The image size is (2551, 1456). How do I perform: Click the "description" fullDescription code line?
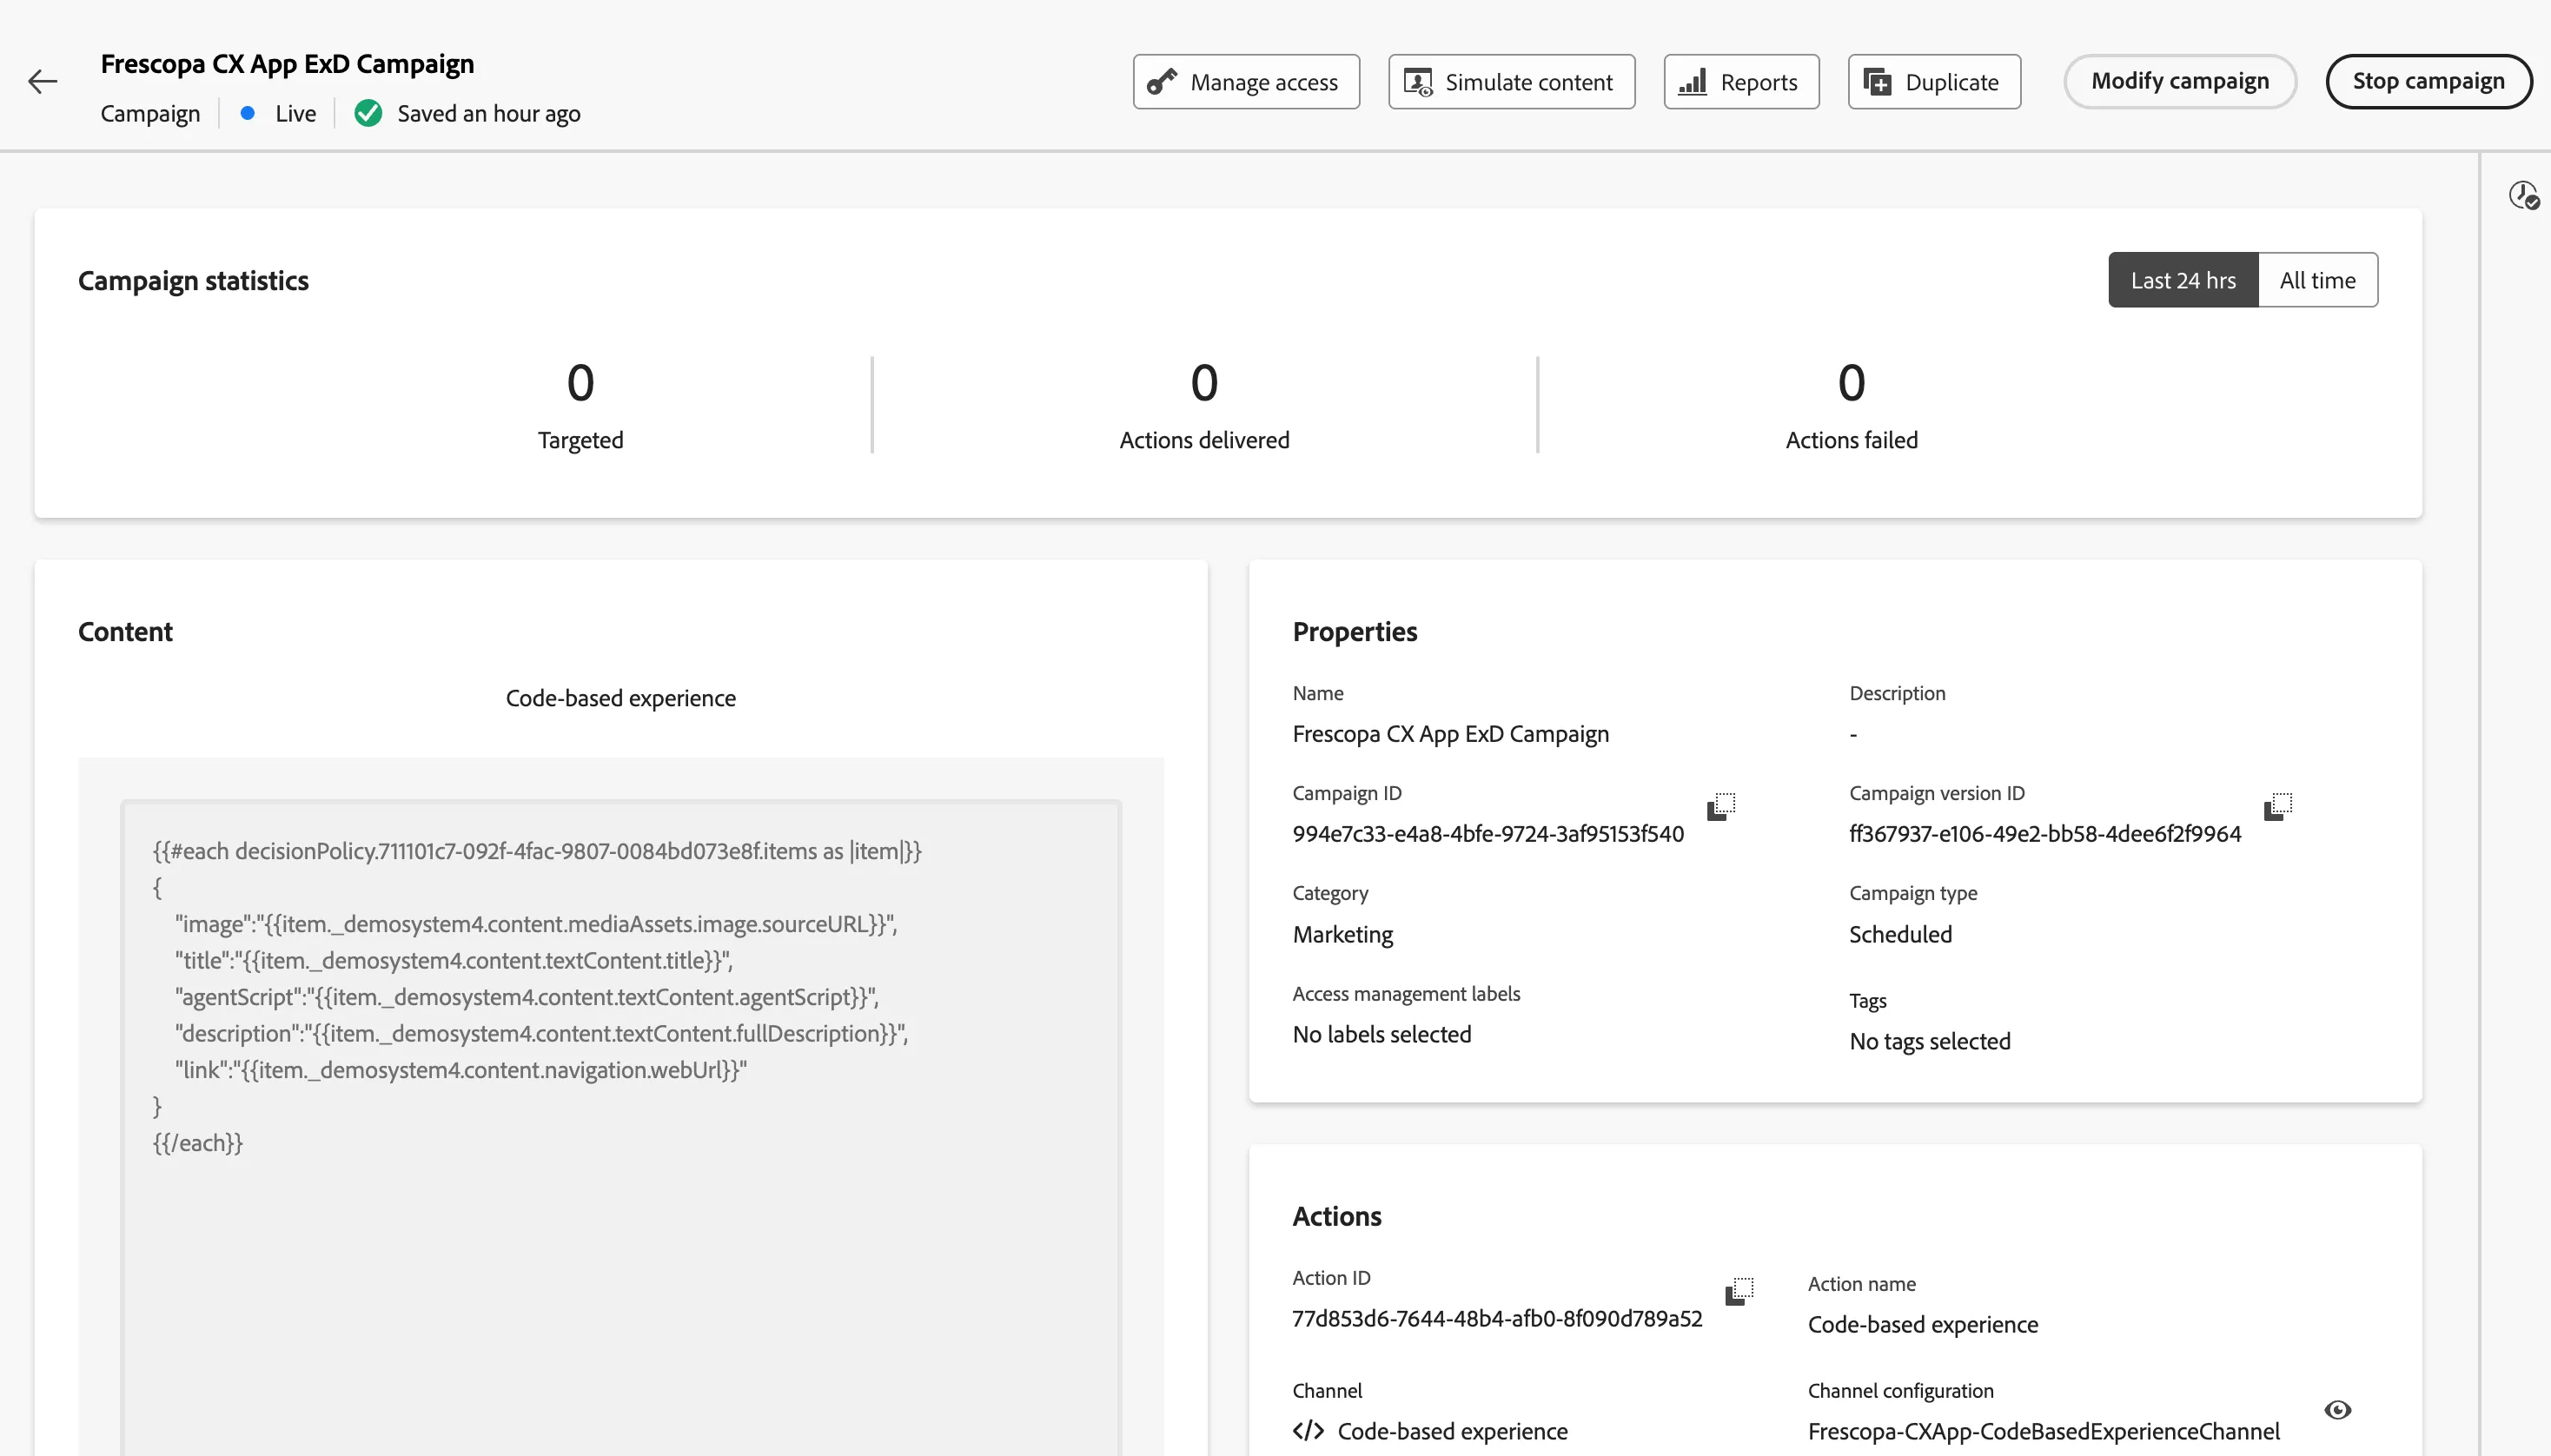[x=542, y=1033]
